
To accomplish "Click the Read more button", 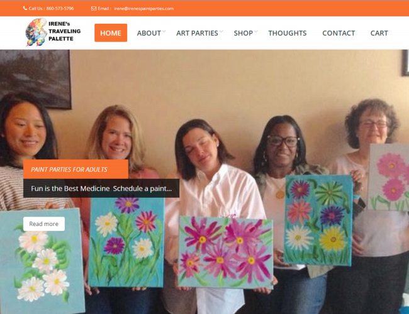I will click(x=44, y=224).
